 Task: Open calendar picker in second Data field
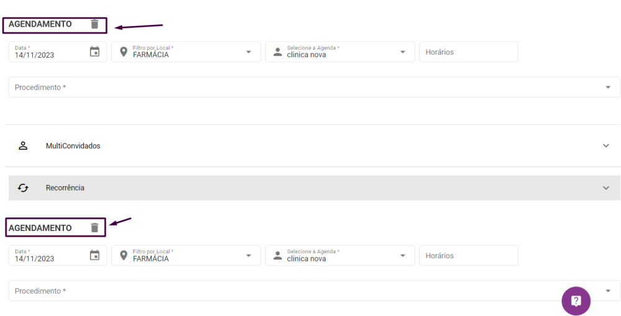[x=94, y=255]
